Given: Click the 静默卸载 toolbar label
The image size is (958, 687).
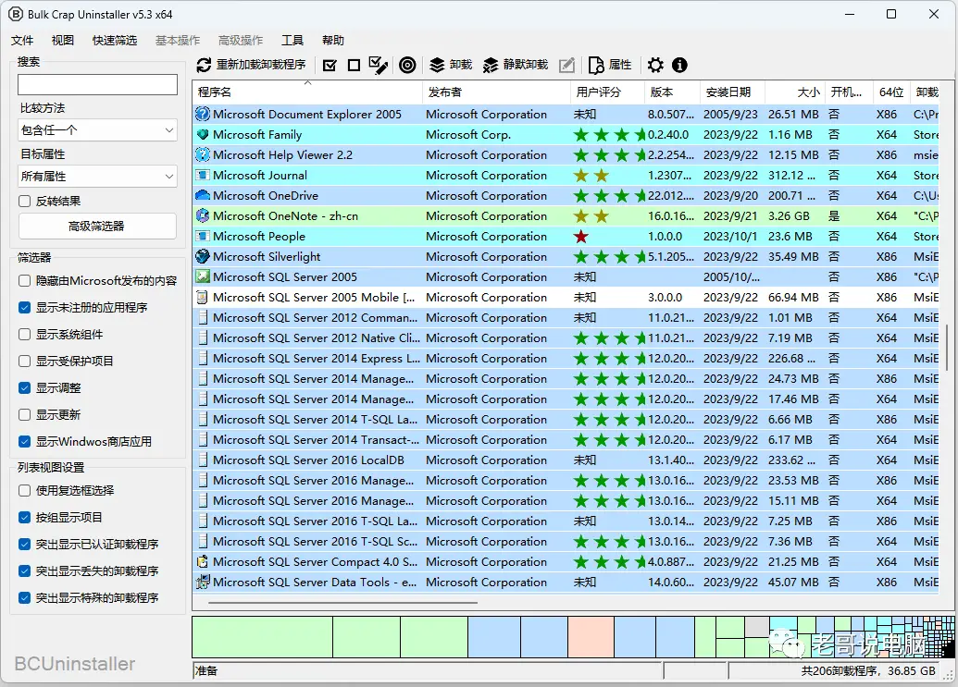Looking at the screenshot, I should click(526, 65).
